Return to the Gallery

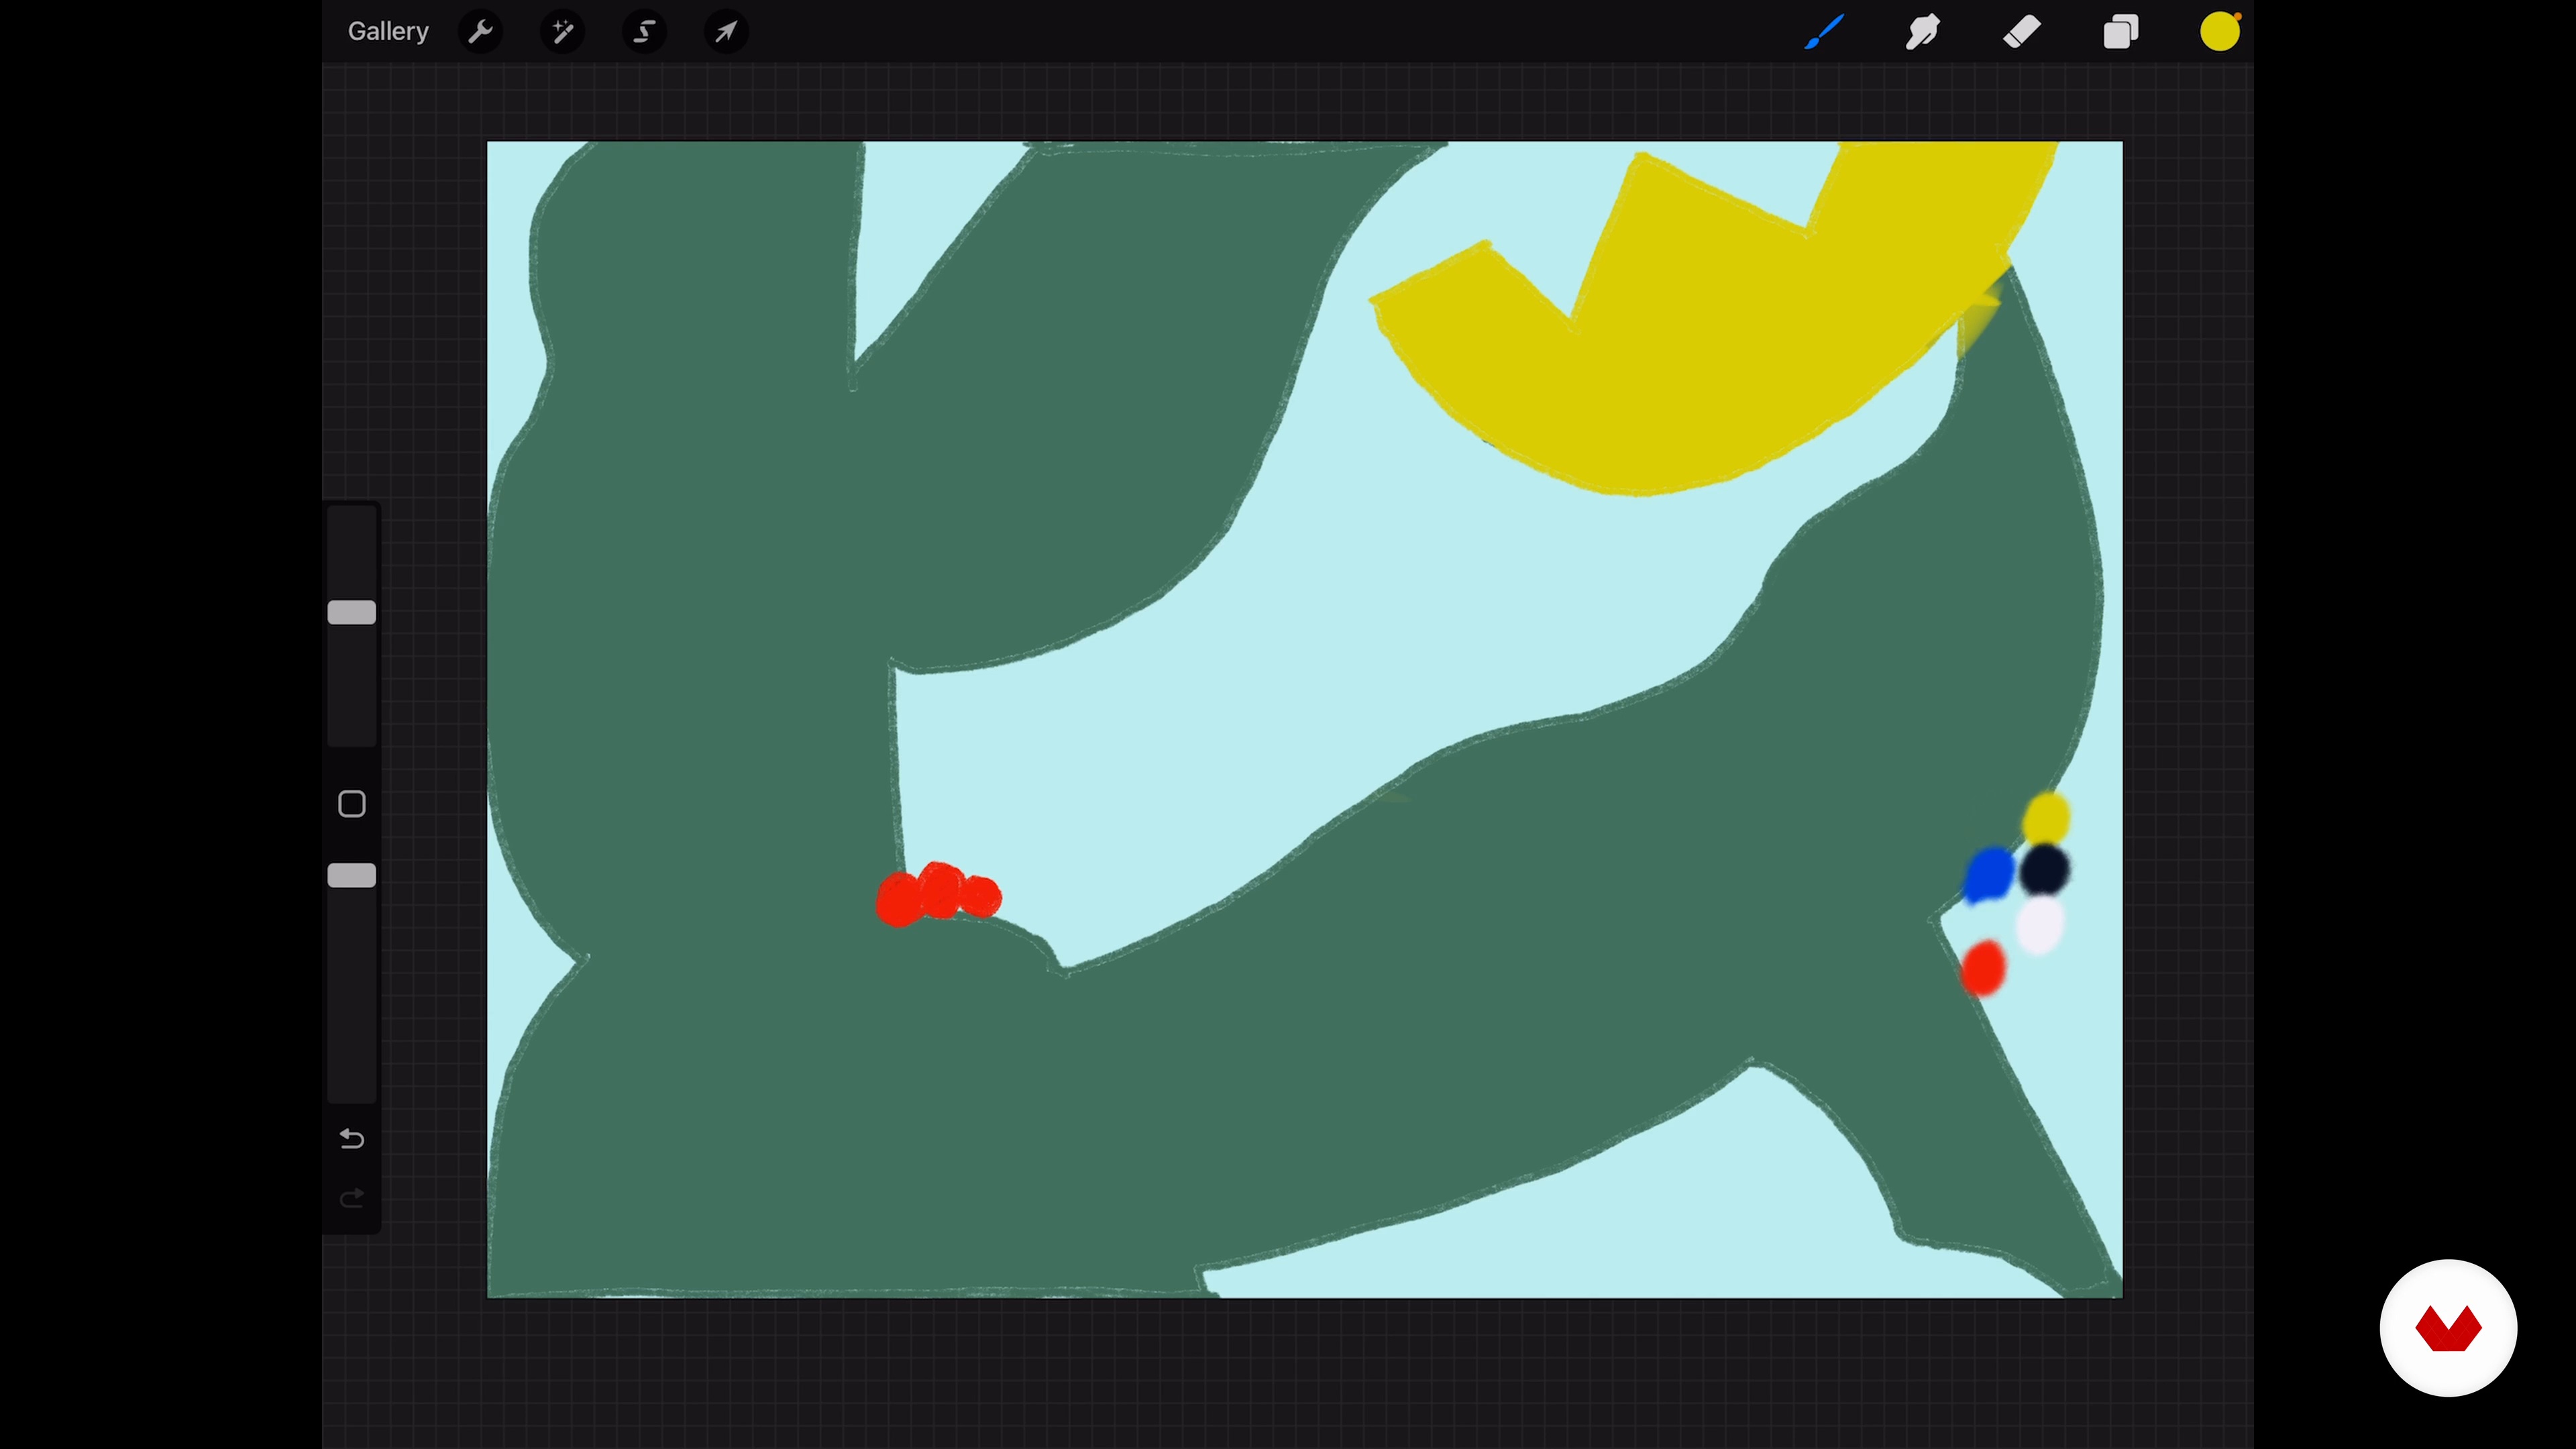coord(388,32)
